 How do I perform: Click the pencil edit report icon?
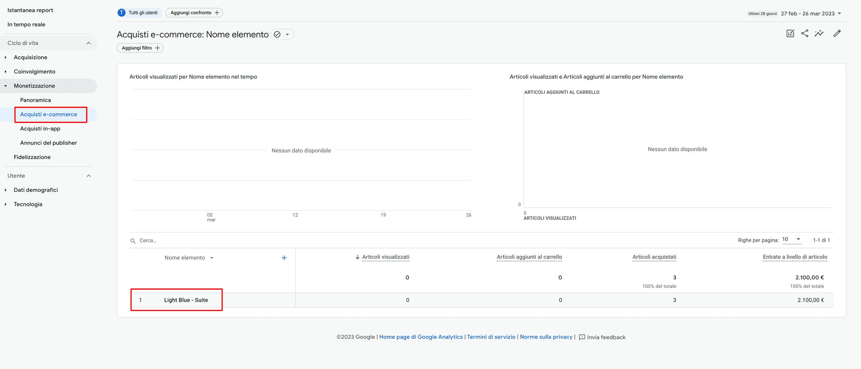click(837, 33)
